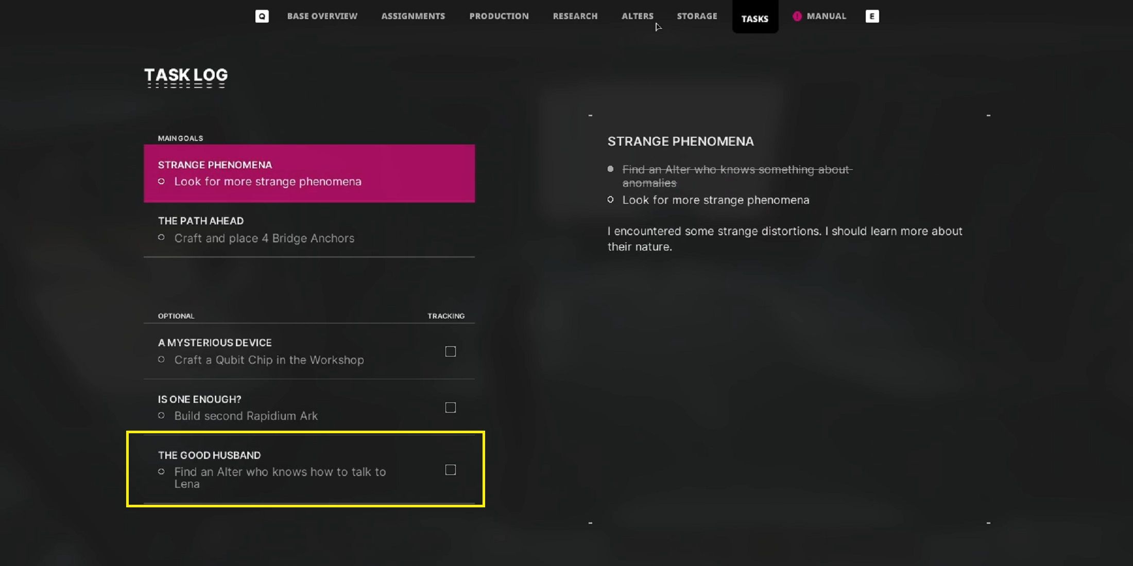Click the hollow bullet in Strange Phenomena details
Screen dimensions: 1133x566
610,200
